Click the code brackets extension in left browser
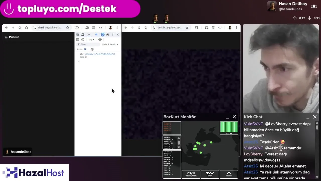 coord(100,28)
